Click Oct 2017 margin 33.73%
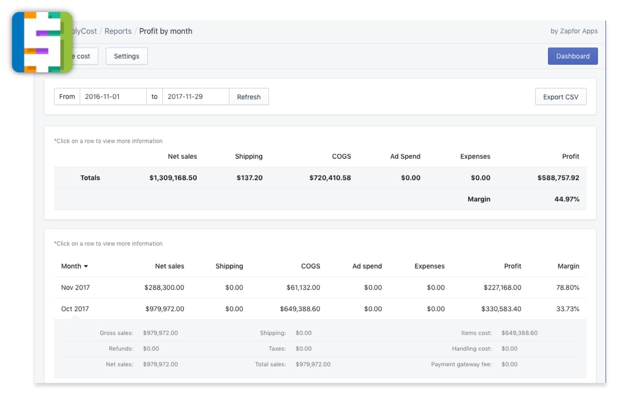This screenshot has width=641, height=403. tap(567, 309)
